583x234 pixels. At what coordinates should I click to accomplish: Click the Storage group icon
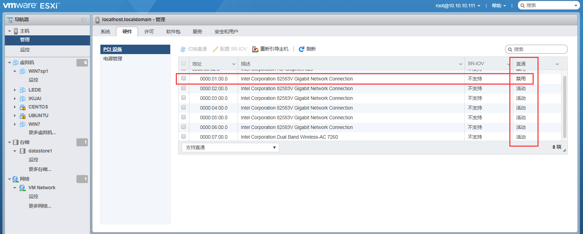16,142
